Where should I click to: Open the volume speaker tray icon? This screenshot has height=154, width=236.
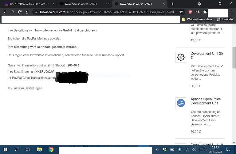[194, 149]
